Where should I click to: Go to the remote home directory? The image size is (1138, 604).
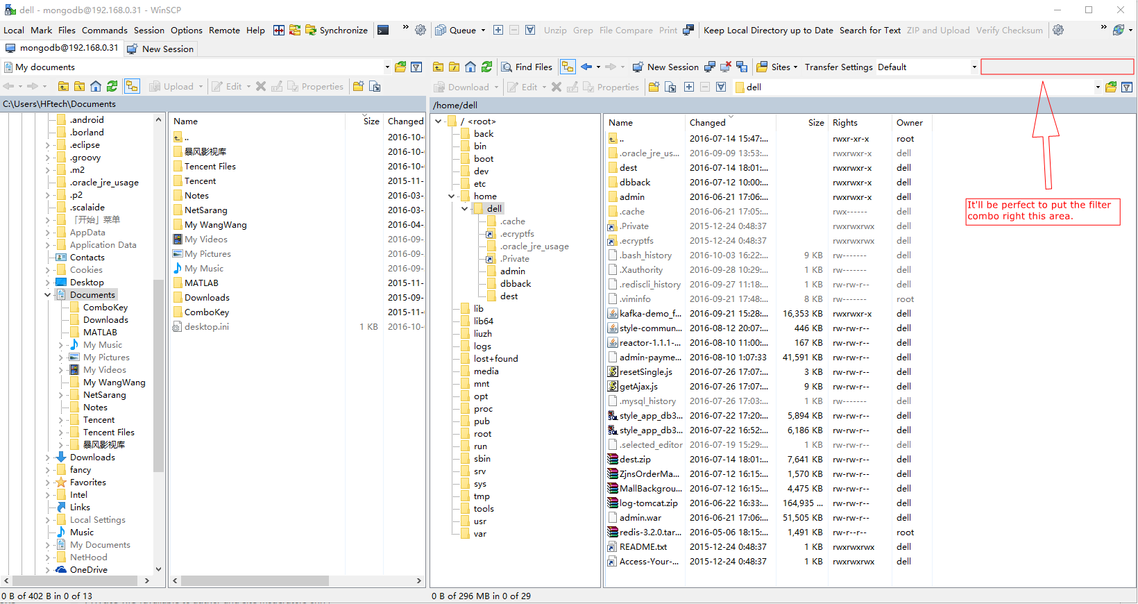pyautogui.click(x=470, y=67)
